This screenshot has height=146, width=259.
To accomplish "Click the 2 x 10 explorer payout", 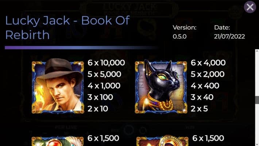I will click(98, 109).
